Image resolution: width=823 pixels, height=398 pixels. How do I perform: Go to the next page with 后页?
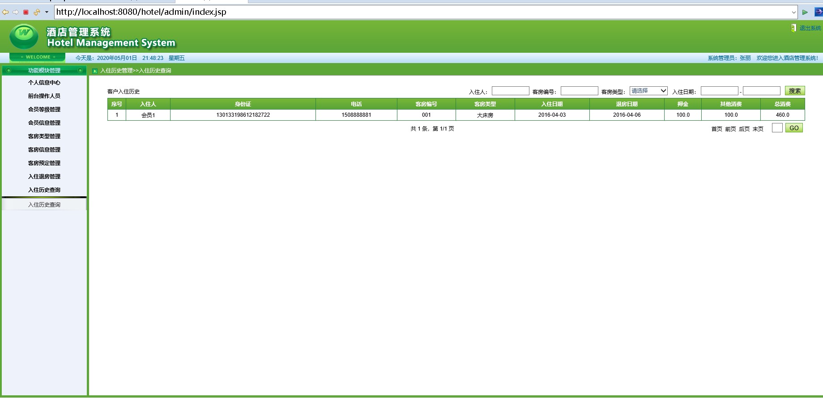(744, 129)
